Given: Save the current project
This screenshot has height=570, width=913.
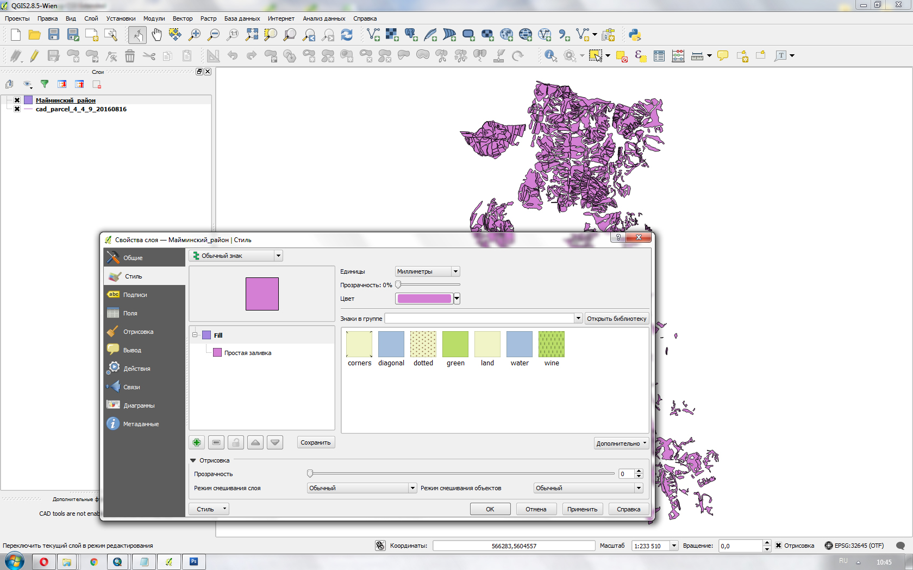Looking at the screenshot, I should [53, 35].
